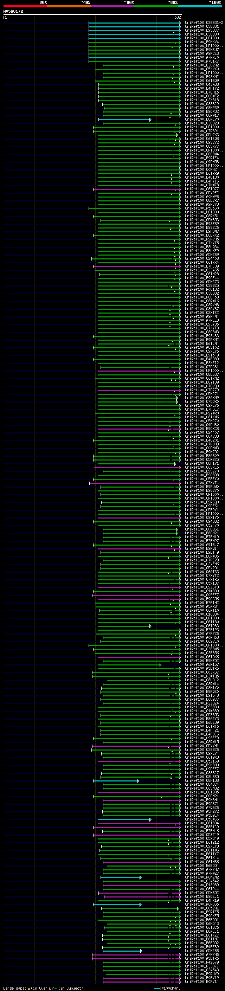Image resolution: width=225 pixels, height=991 pixels.
Task: Select the UniRef100_A3AKM9 label
Action: click(x=202, y=398)
